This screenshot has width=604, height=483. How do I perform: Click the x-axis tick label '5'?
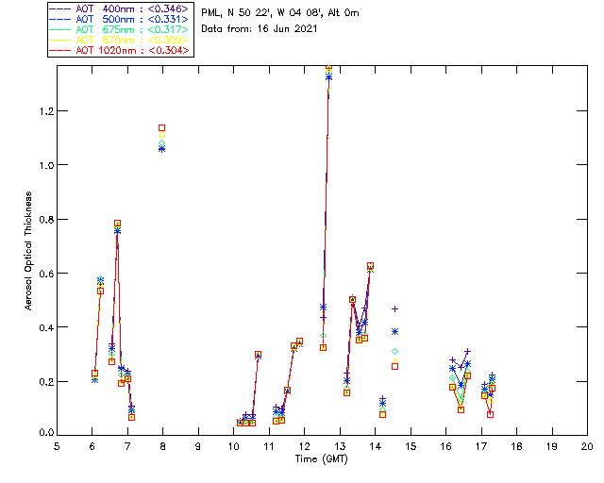click(x=57, y=446)
